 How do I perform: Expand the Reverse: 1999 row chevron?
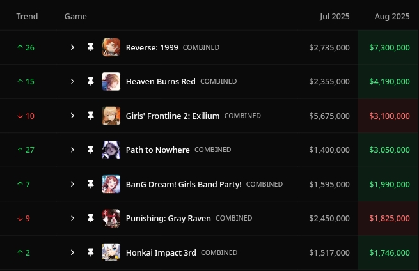tap(72, 47)
